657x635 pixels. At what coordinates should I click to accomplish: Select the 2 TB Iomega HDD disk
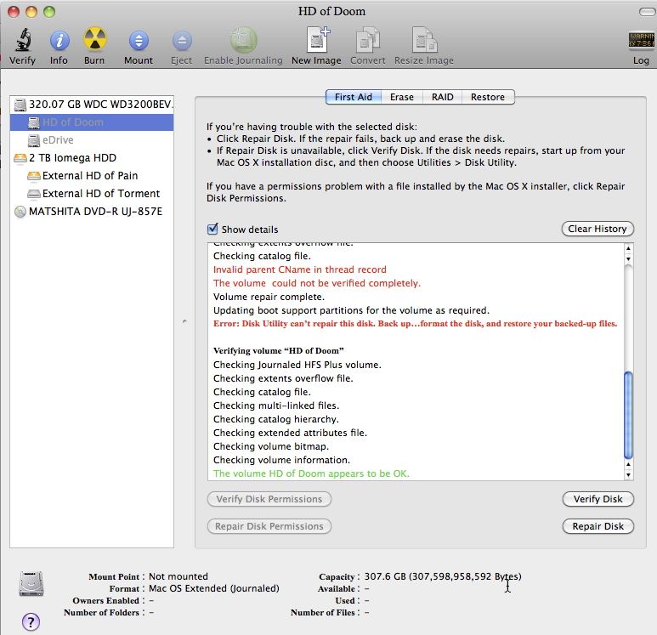[x=92, y=158]
